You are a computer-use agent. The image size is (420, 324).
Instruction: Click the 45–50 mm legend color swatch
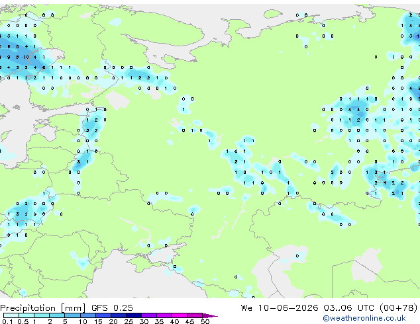click(195, 315)
